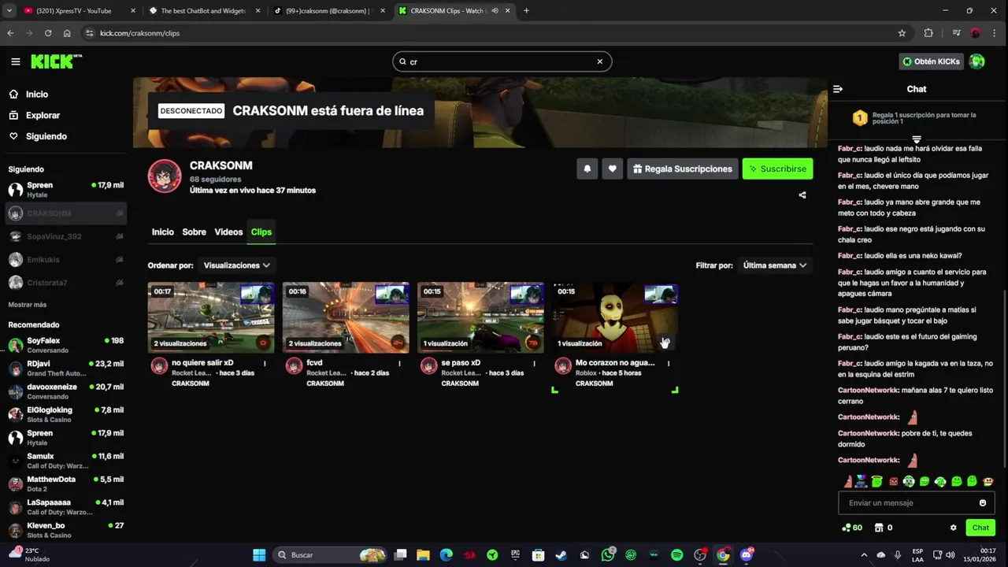Switch to the Videos tab
Screen dimensions: 1008x567
click(x=228, y=232)
